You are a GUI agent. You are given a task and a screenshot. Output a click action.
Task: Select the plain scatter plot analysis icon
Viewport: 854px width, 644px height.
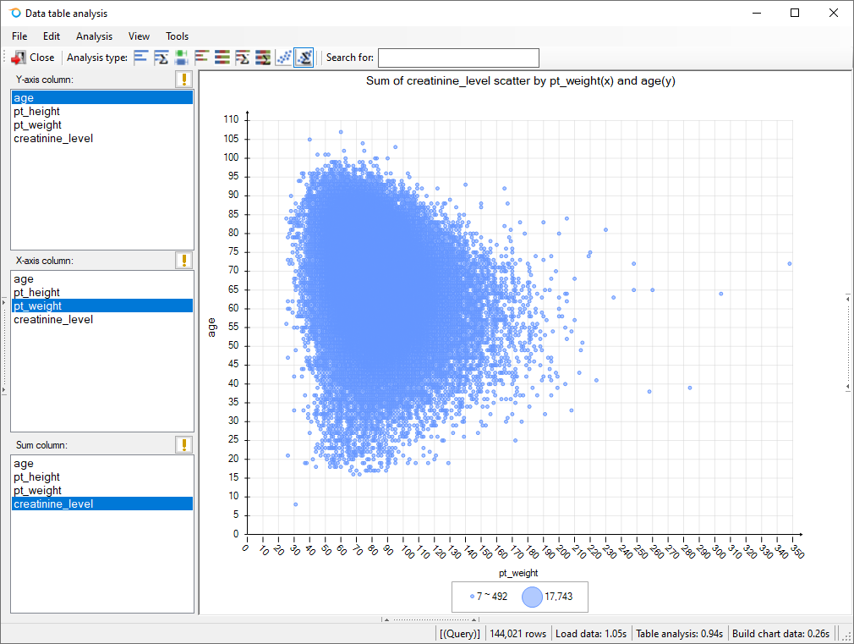point(283,58)
